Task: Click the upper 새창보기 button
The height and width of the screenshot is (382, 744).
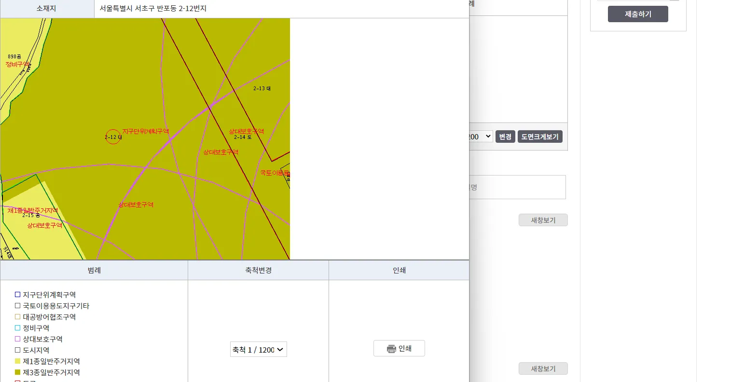Action: tap(543, 220)
